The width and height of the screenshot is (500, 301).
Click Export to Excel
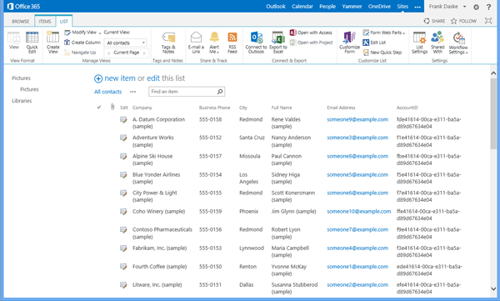pyautogui.click(x=278, y=43)
